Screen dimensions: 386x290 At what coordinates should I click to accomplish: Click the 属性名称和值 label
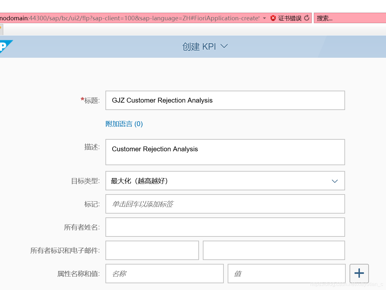[x=79, y=274]
